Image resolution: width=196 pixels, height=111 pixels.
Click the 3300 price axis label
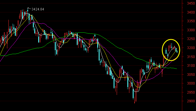pos(191,30)
